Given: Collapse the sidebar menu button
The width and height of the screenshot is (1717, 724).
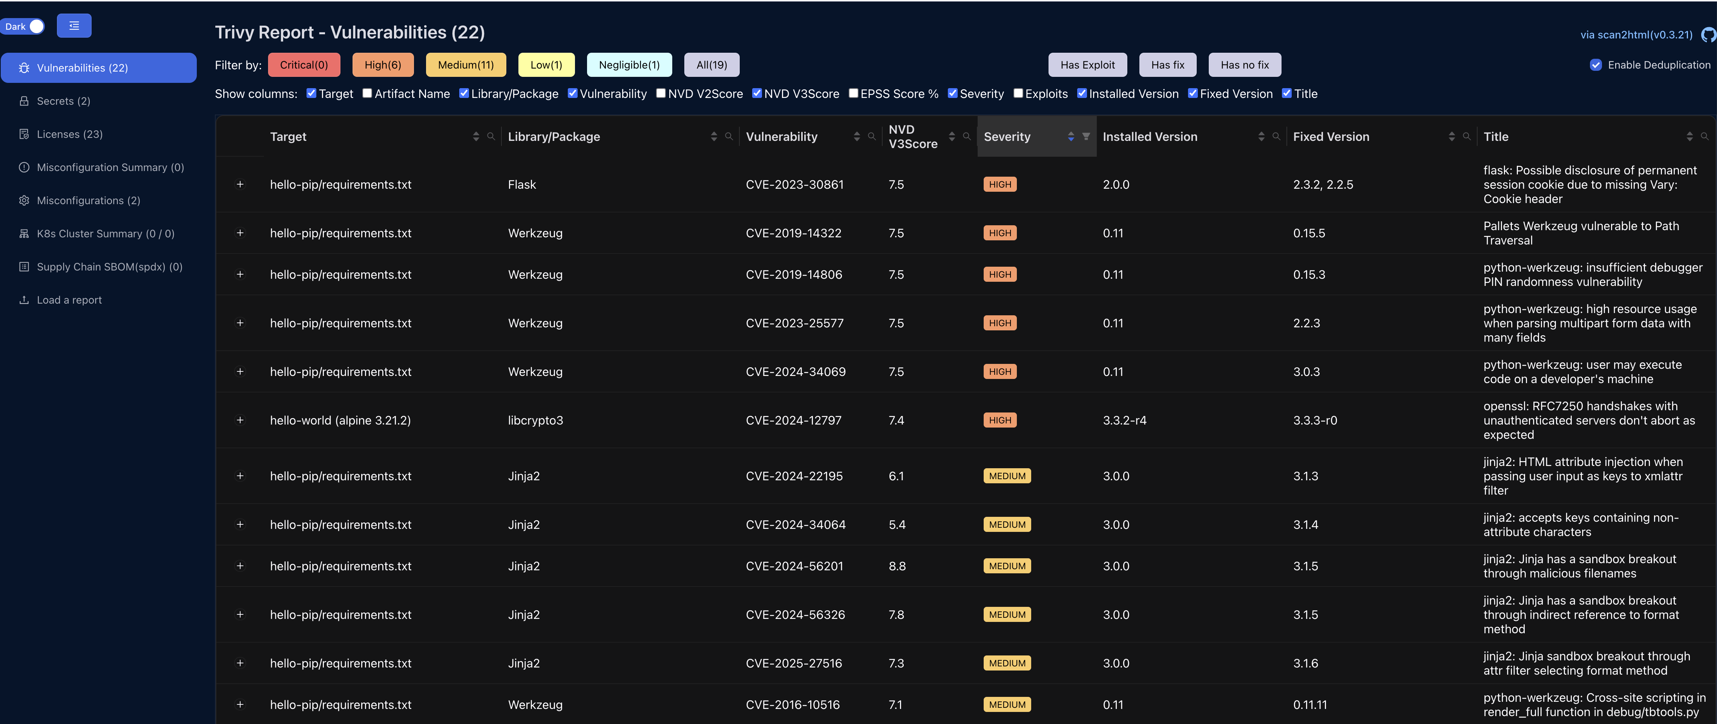Looking at the screenshot, I should [74, 26].
